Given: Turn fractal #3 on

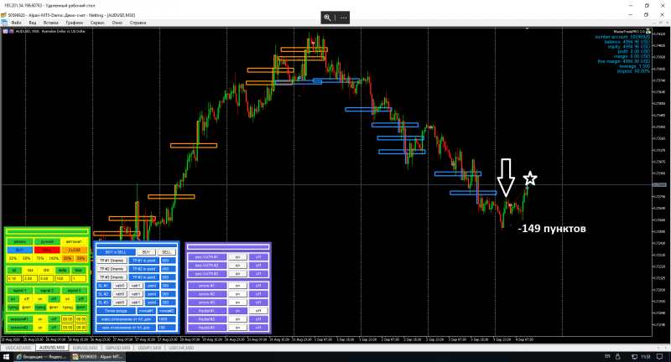Looking at the screenshot, I should pyautogui.click(x=237, y=328).
